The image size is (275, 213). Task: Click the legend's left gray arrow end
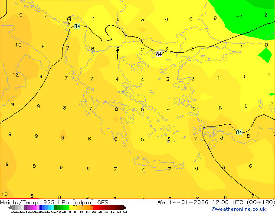click(x=10, y=208)
